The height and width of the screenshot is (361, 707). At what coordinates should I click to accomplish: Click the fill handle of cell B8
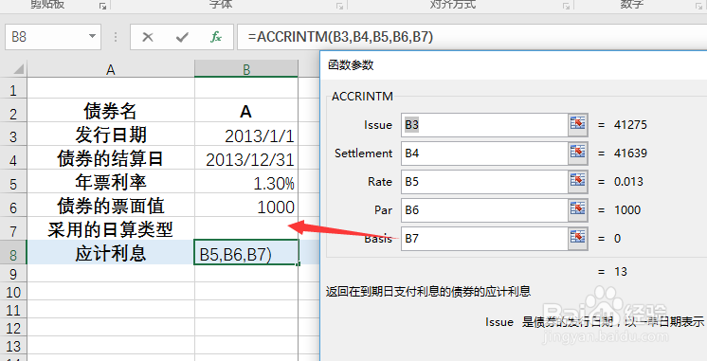pos(298,264)
